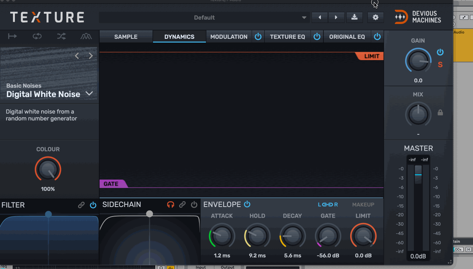Click the 5.6 ms decay value
This screenshot has height=269, width=473.
click(x=293, y=256)
